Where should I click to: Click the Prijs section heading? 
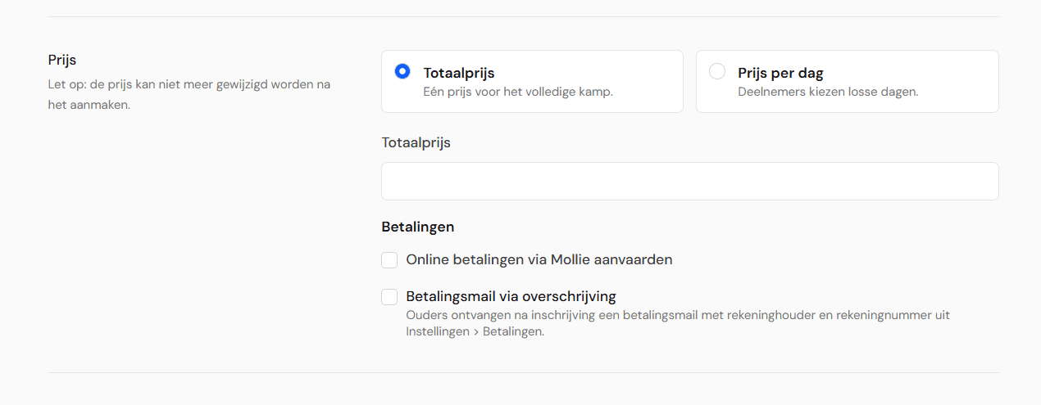[62, 60]
